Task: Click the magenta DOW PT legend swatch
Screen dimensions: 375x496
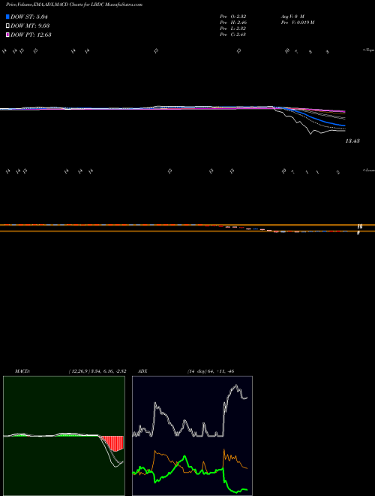Action: [x=7, y=35]
